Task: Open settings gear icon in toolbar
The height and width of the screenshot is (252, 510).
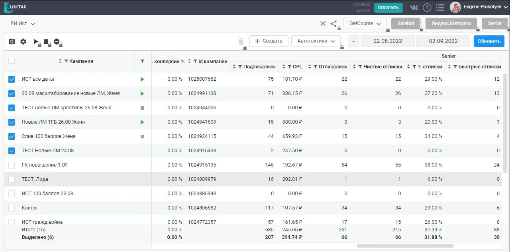Action: pyautogui.click(x=23, y=41)
